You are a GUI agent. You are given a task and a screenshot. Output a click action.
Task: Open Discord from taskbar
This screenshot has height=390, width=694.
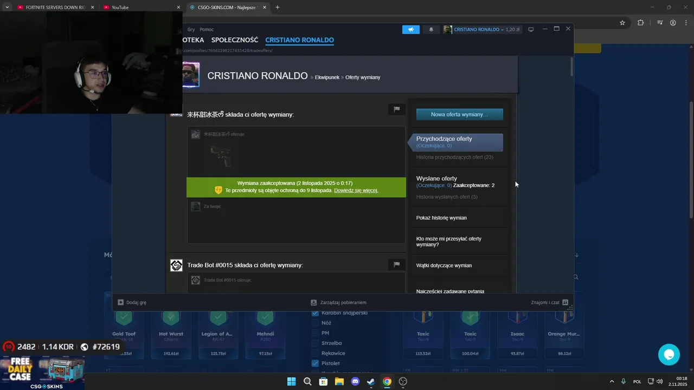click(x=355, y=381)
